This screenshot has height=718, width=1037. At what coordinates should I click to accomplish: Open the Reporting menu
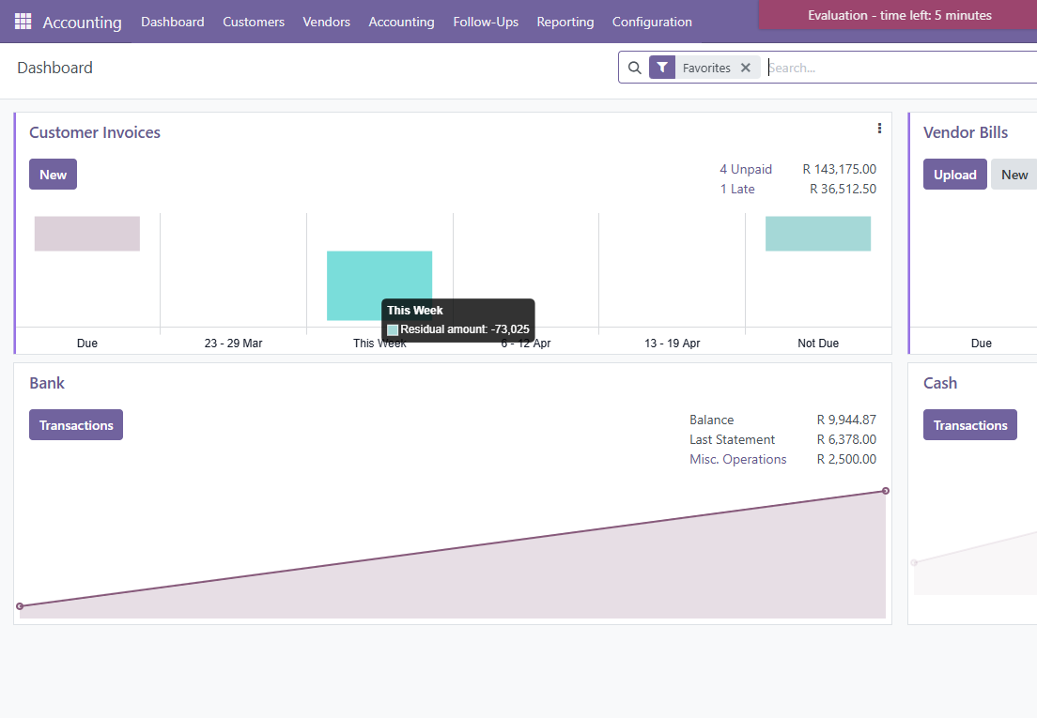coord(565,22)
